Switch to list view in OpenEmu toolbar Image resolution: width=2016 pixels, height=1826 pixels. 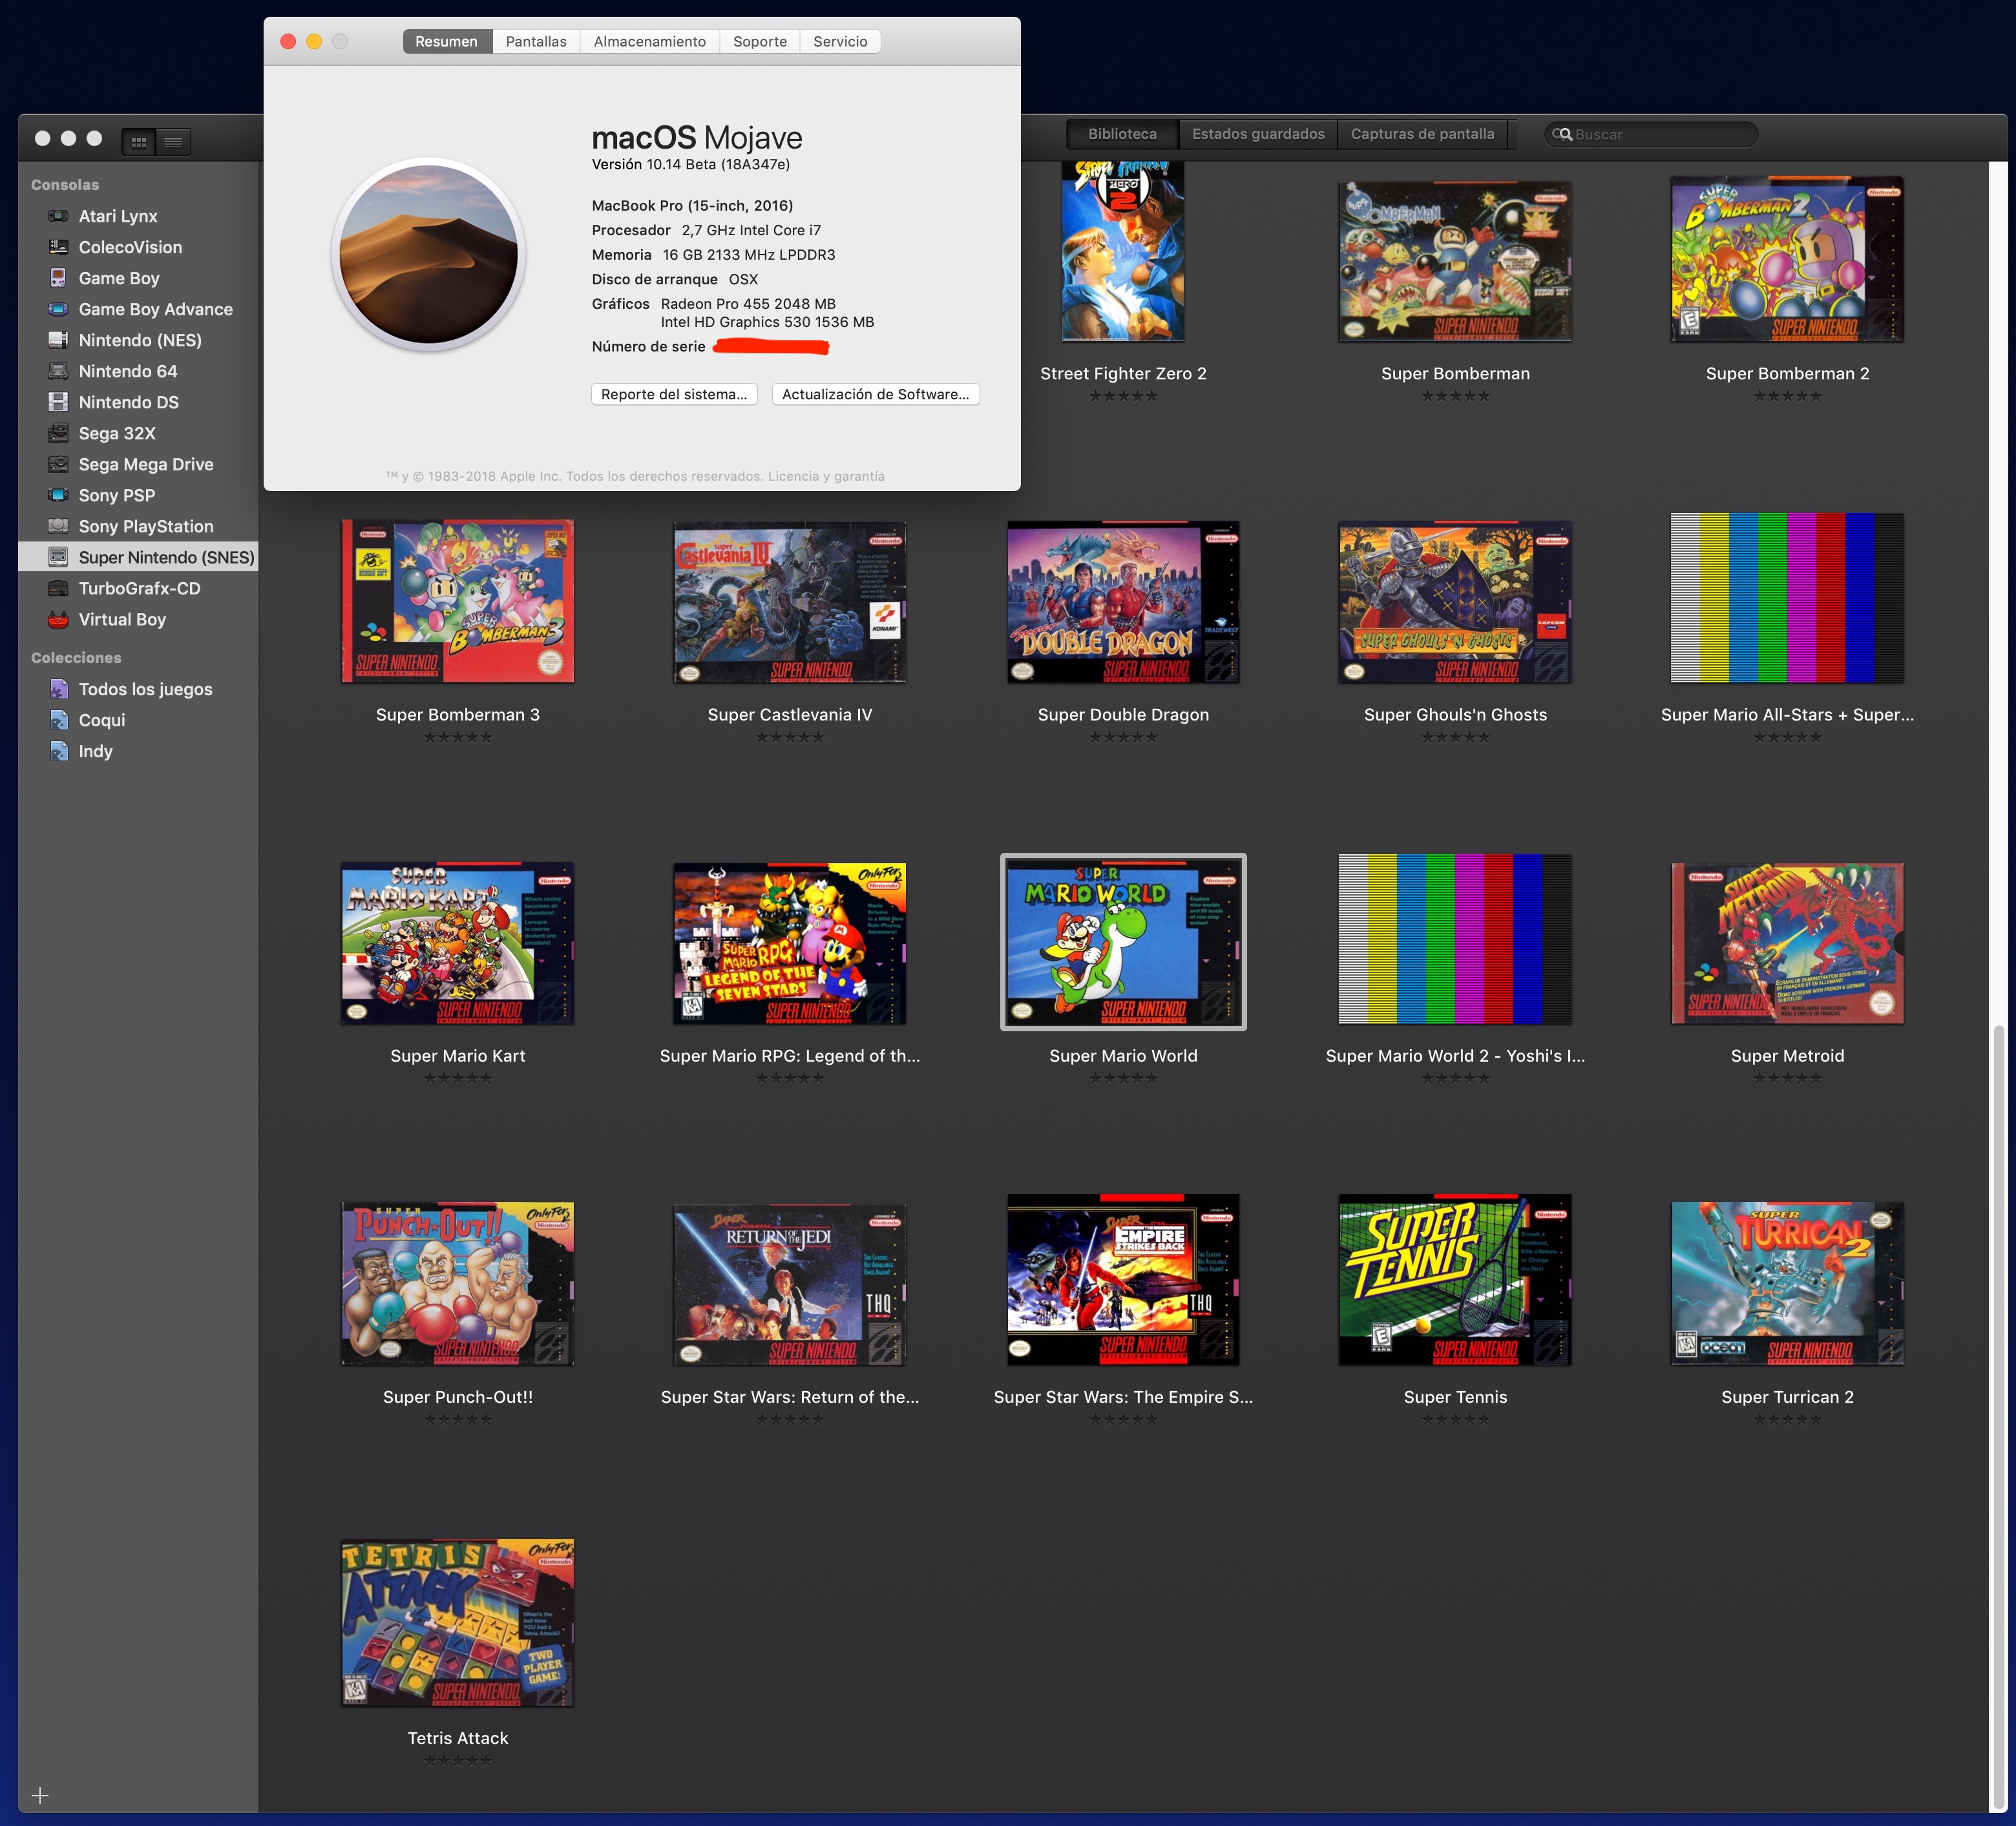point(173,142)
